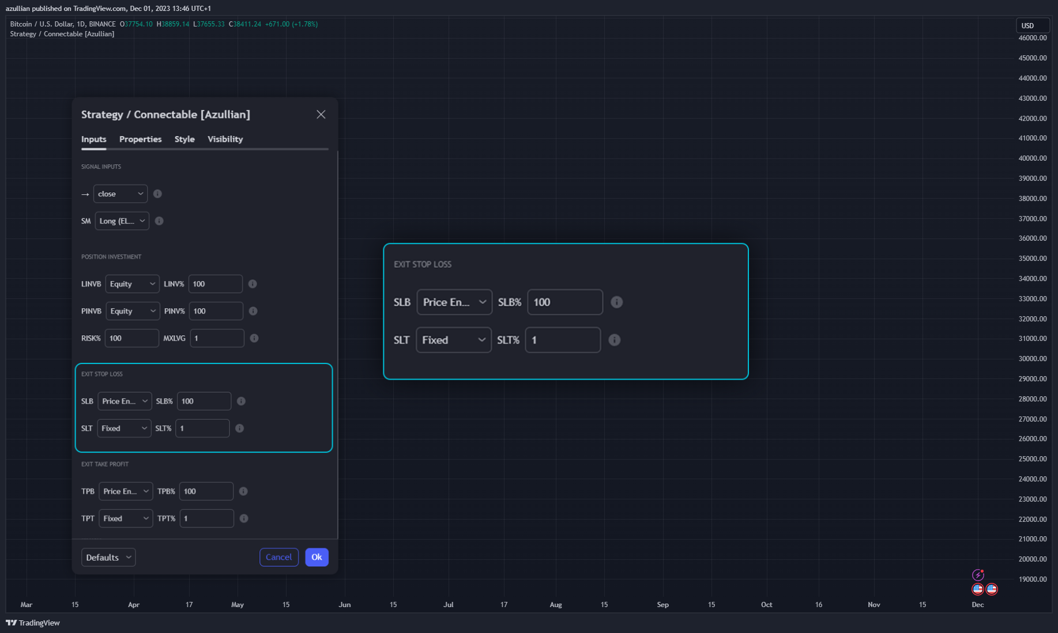Viewport: 1058px width, 633px height.
Task: Click 'Bitcoin / U.S. Dollar, 1D, BINANCE' symbol title
Action: click(x=63, y=24)
